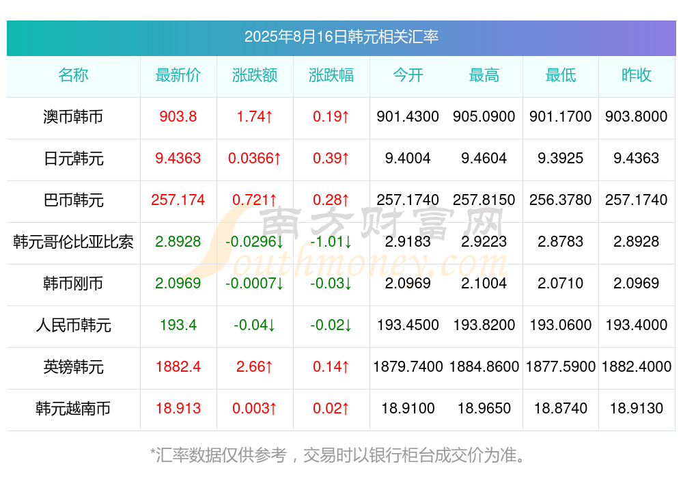Select latest price 2.0969 in green
Screen dimensions: 683x477
point(178,283)
